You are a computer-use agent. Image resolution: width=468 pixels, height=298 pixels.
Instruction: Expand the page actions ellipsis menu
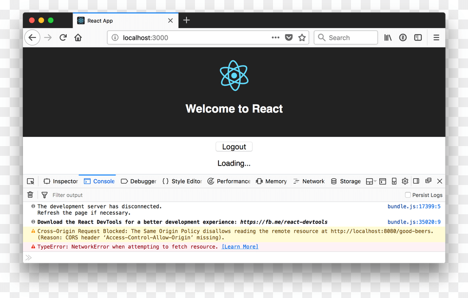[275, 37]
